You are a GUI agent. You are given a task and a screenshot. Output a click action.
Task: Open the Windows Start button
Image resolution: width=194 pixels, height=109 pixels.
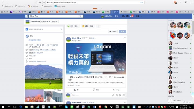3,107
